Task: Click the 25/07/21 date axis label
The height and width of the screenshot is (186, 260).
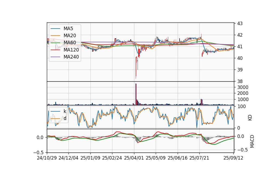Action: click(199, 158)
